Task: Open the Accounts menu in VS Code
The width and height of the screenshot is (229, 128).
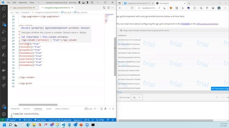Action: (4, 107)
